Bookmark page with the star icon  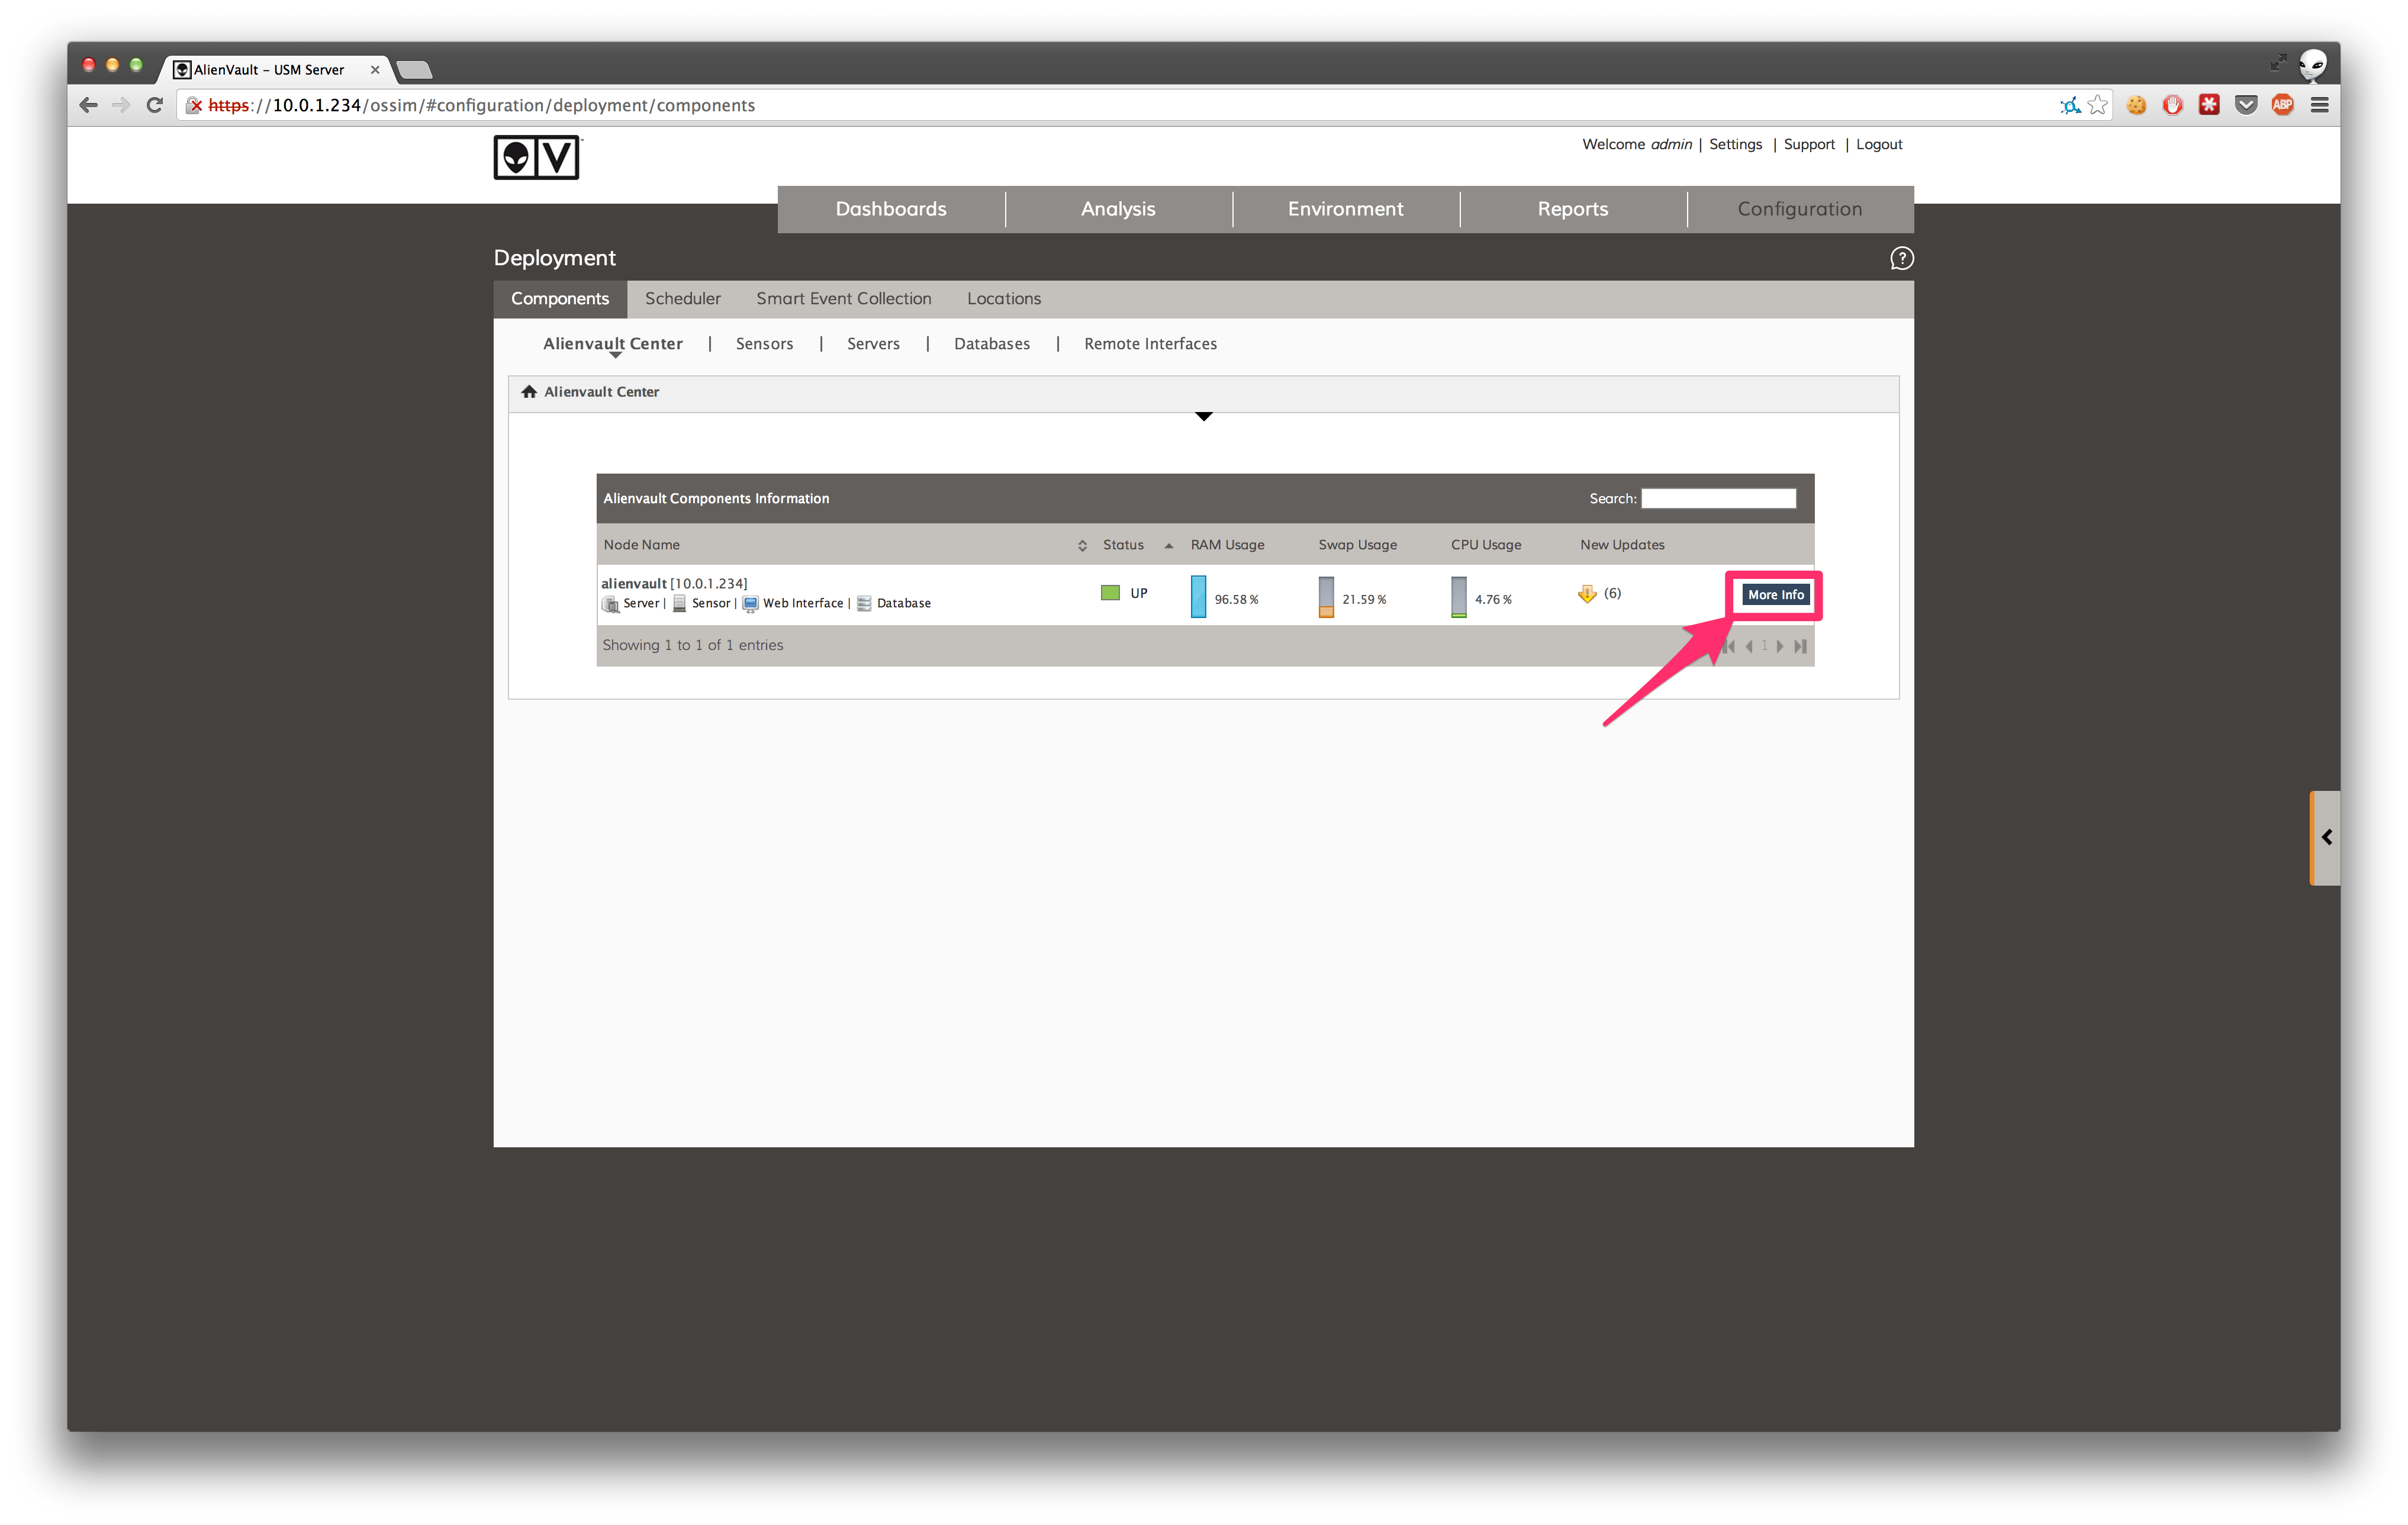click(x=2098, y=105)
